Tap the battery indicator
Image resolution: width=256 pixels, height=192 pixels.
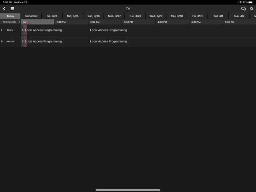(x=251, y=2)
